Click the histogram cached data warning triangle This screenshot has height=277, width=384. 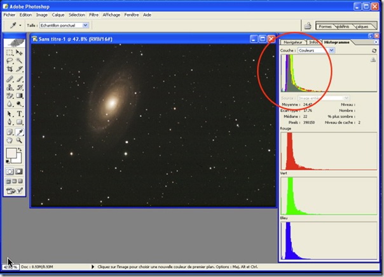[x=373, y=60]
